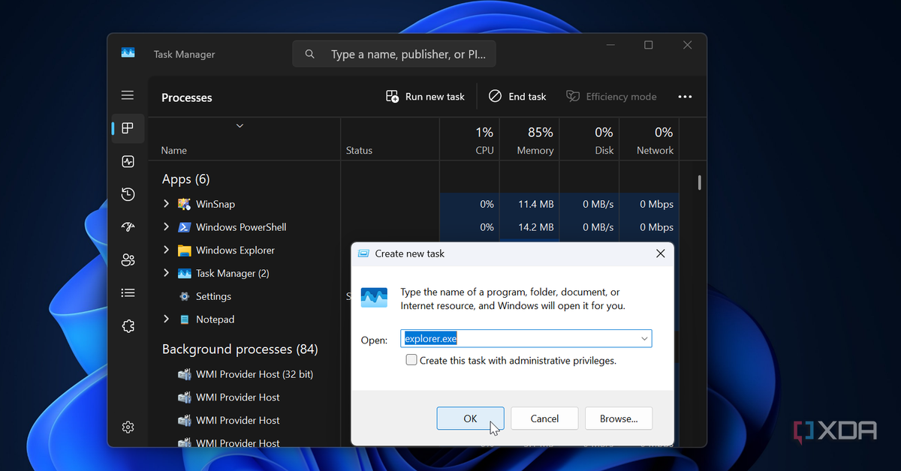Open the Performance page in sidebar
Image resolution: width=901 pixels, height=471 pixels.
[128, 162]
